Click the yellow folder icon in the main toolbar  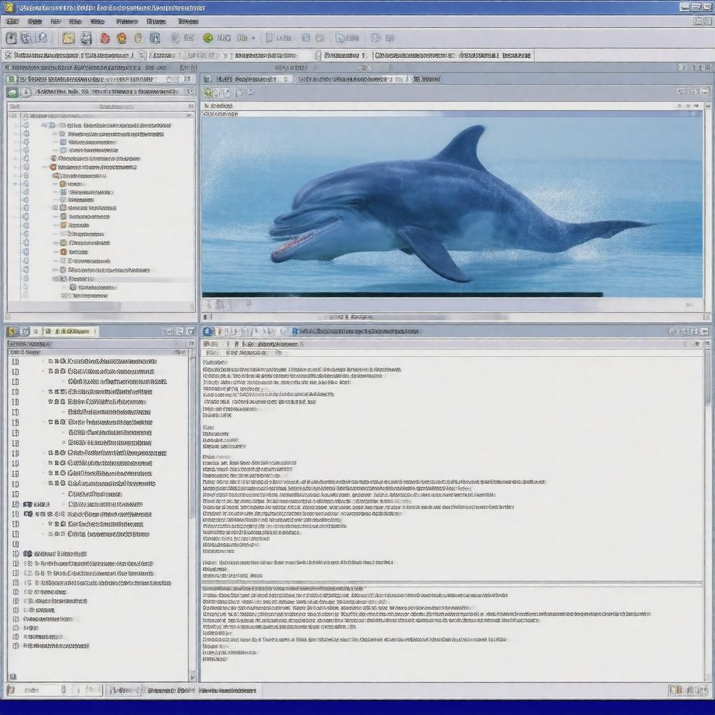pos(68,38)
